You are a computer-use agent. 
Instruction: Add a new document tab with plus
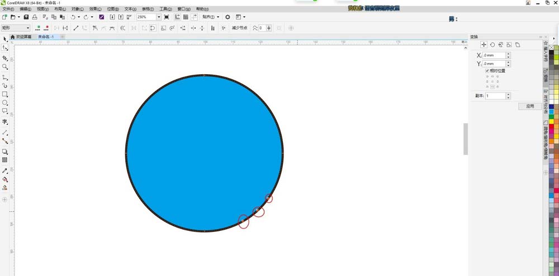[63, 37]
